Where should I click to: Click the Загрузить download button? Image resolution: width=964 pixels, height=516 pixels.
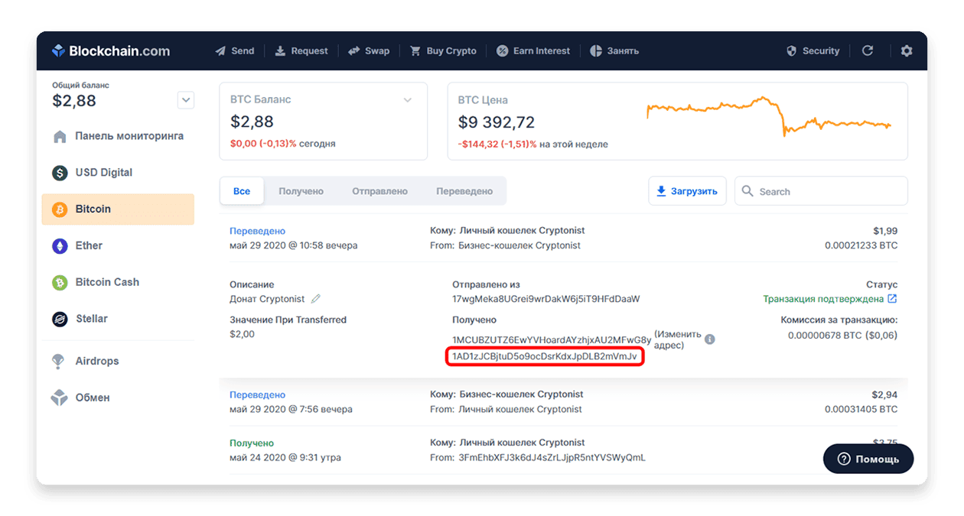click(x=687, y=191)
